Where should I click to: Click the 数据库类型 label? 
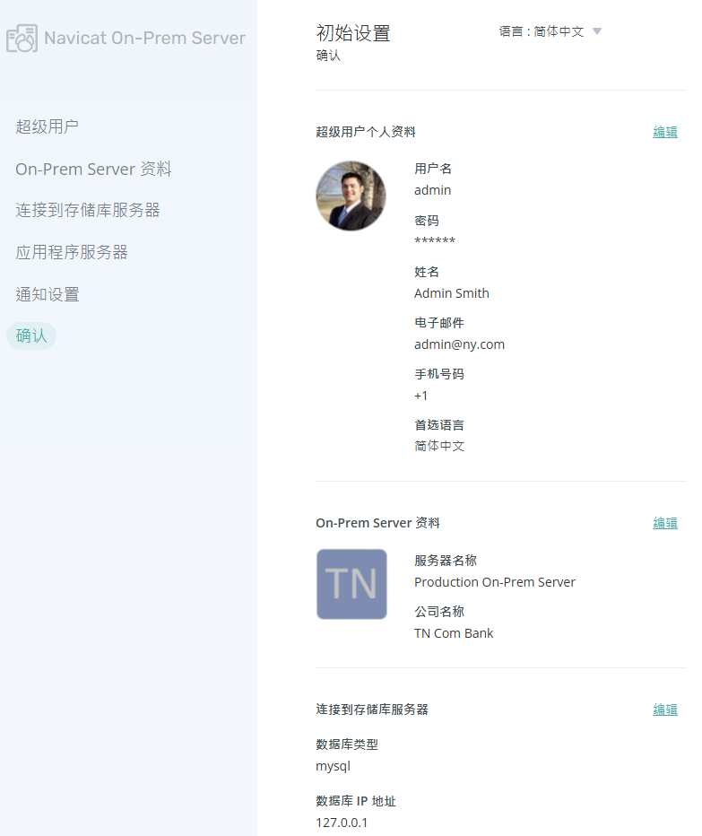(347, 745)
